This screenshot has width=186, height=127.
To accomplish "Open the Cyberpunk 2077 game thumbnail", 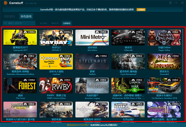I will [20, 37].
